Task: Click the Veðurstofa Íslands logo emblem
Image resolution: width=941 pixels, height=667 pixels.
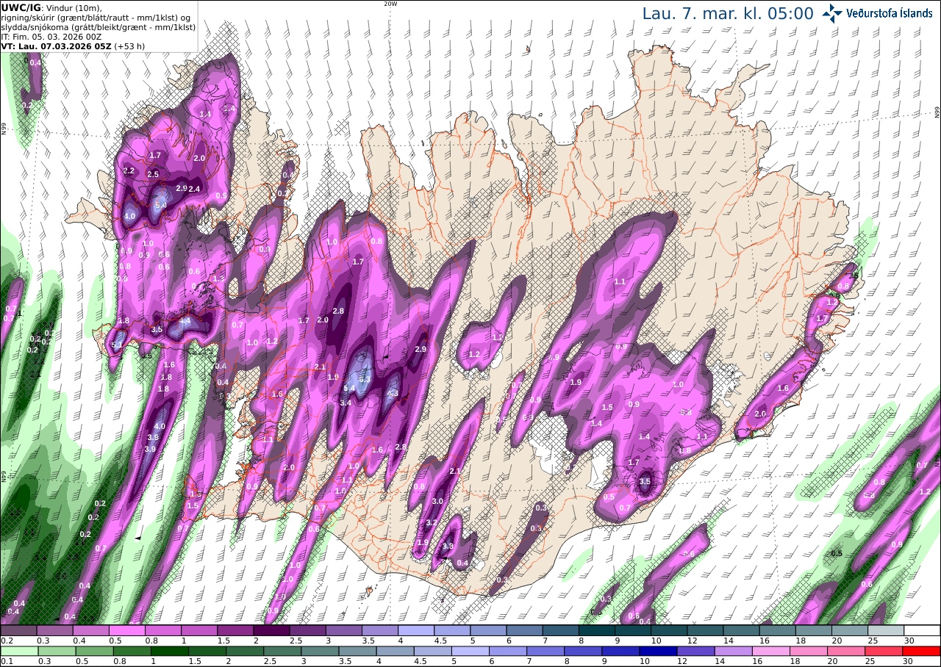Action: coord(833,12)
